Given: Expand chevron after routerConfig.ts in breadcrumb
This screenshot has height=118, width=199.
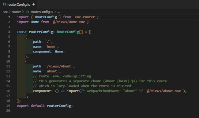Looking at the screenshot, I should click(x=55, y=12).
